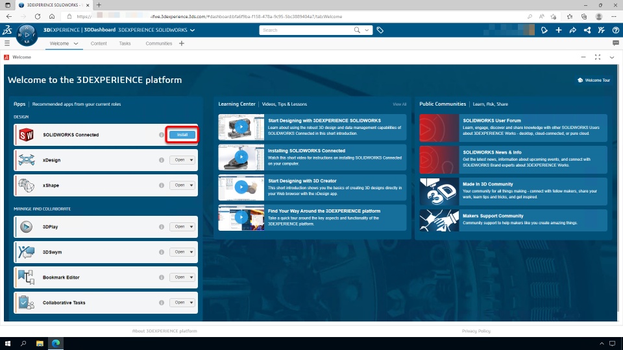This screenshot has width=623, height=350.
Task: Install SOLIDWORKS Connected
Action: tap(182, 135)
